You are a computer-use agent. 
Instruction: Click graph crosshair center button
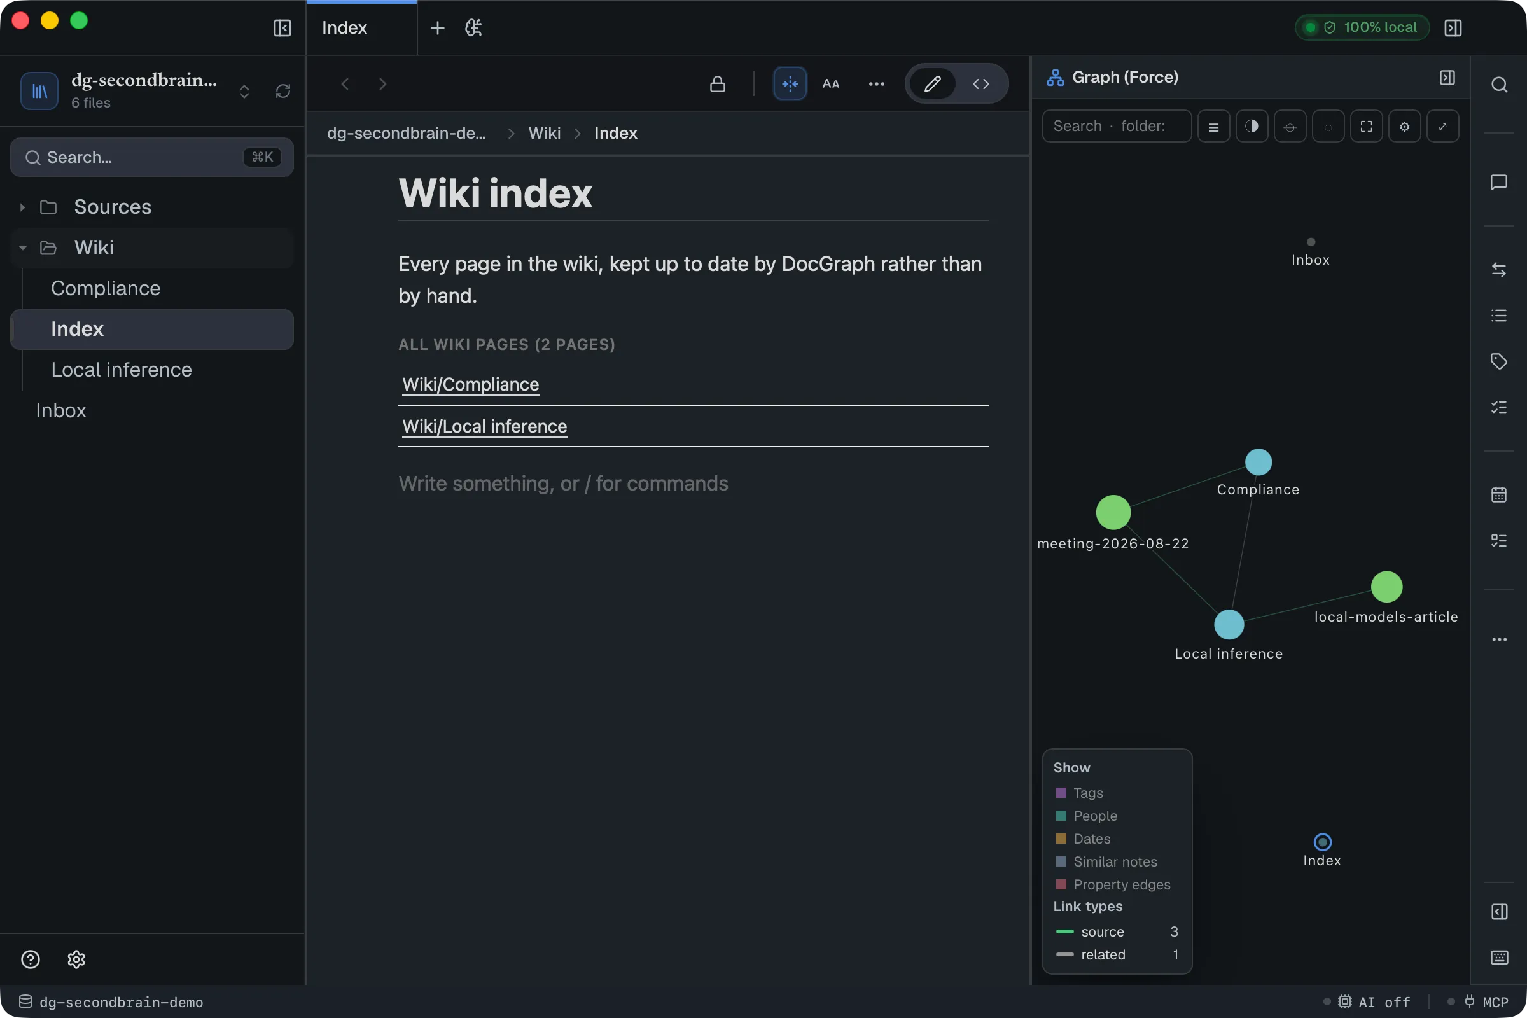(x=1290, y=126)
